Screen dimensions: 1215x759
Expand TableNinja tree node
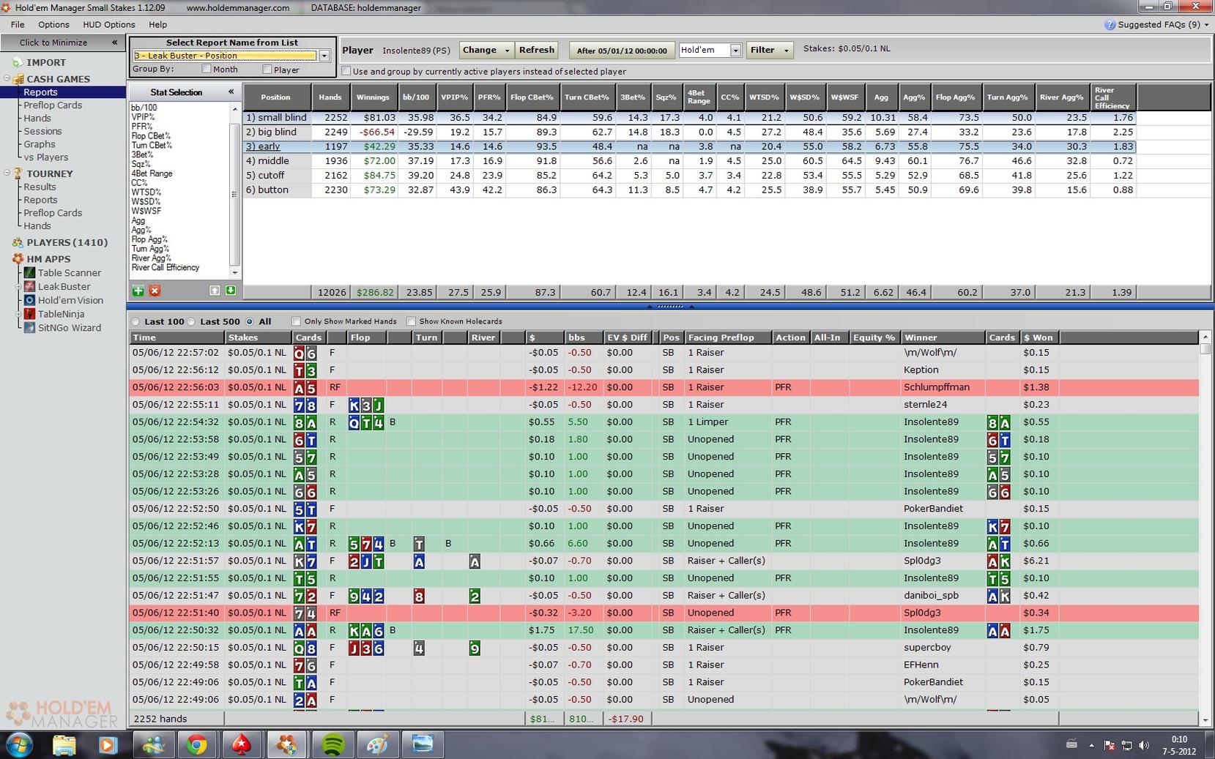pyautogui.click(x=19, y=314)
